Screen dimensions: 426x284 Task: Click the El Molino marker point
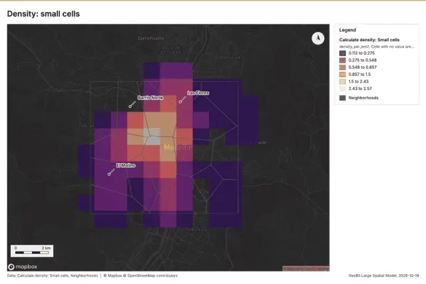(x=109, y=174)
